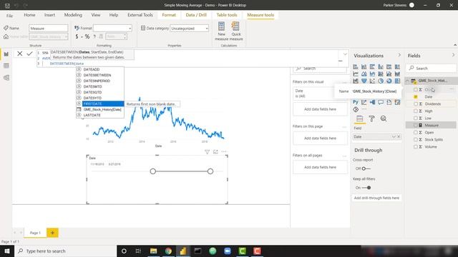Open the File menu
This screenshot has width=458, height=257.
[9, 16]
